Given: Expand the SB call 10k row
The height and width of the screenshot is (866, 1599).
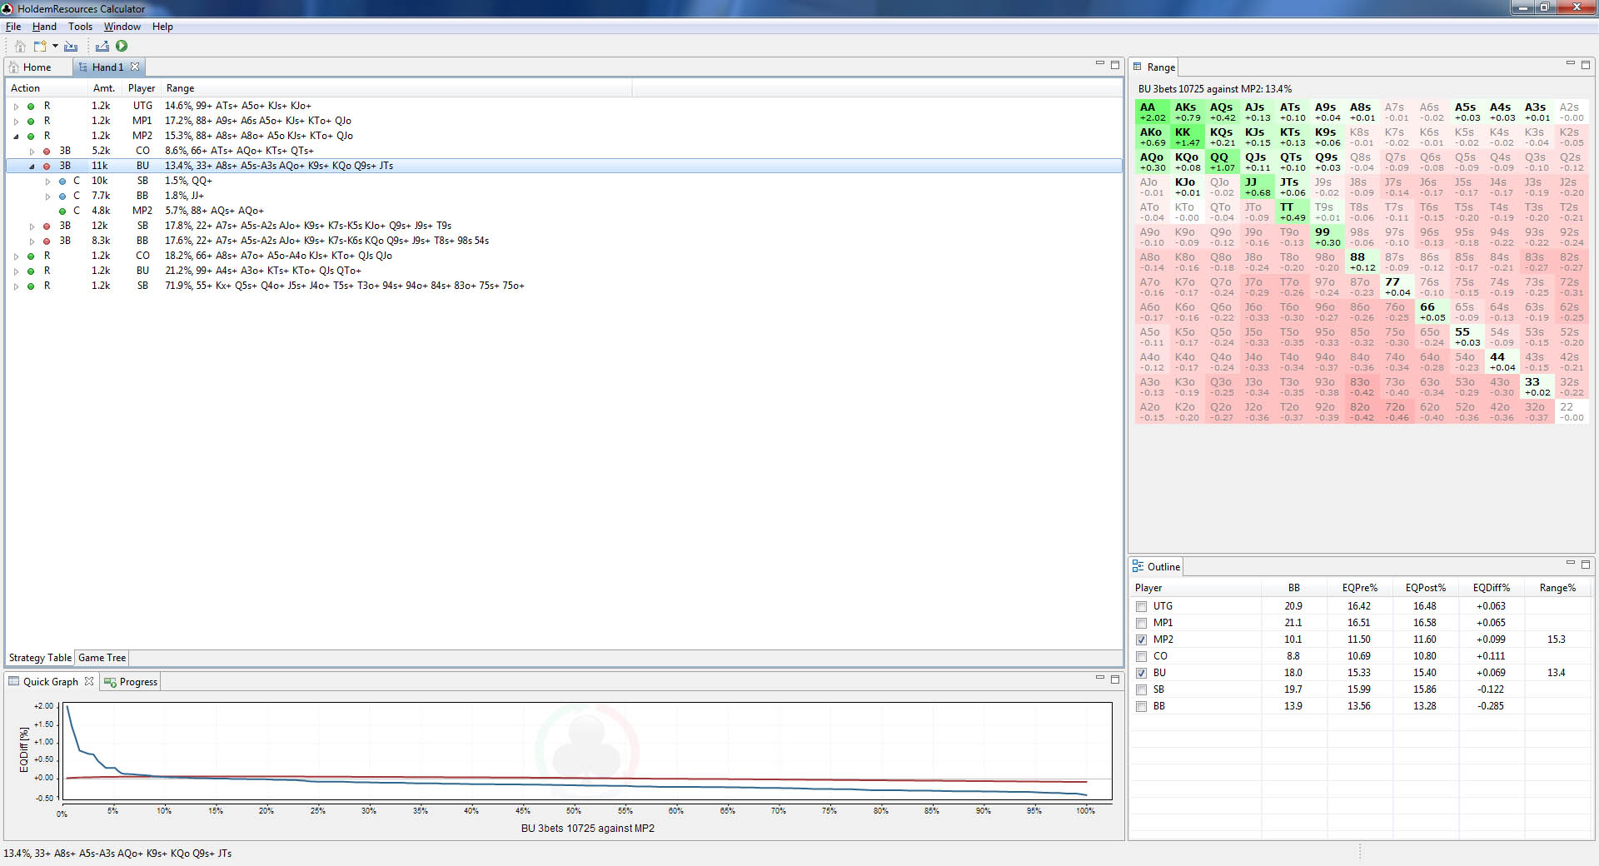Looking at the screenshot, I should pos(47,182).
